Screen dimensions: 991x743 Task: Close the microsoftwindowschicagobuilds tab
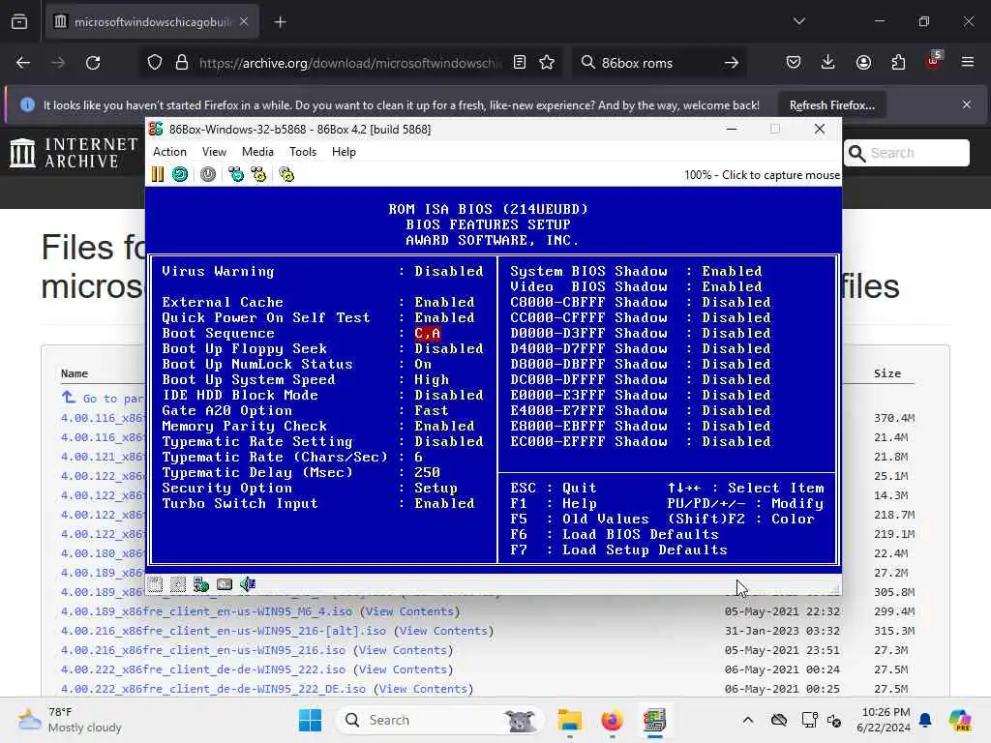pyautogui.click(x=244, y=22)
